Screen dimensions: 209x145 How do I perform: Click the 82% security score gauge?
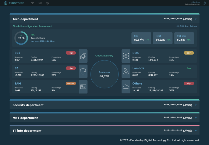pyautogui.click(x=21, y=38)
